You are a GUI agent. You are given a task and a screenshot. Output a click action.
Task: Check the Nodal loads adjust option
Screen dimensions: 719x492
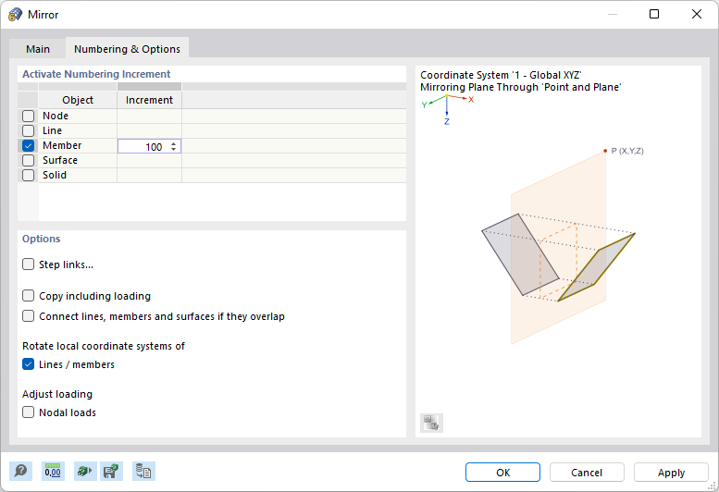[29, 413]
